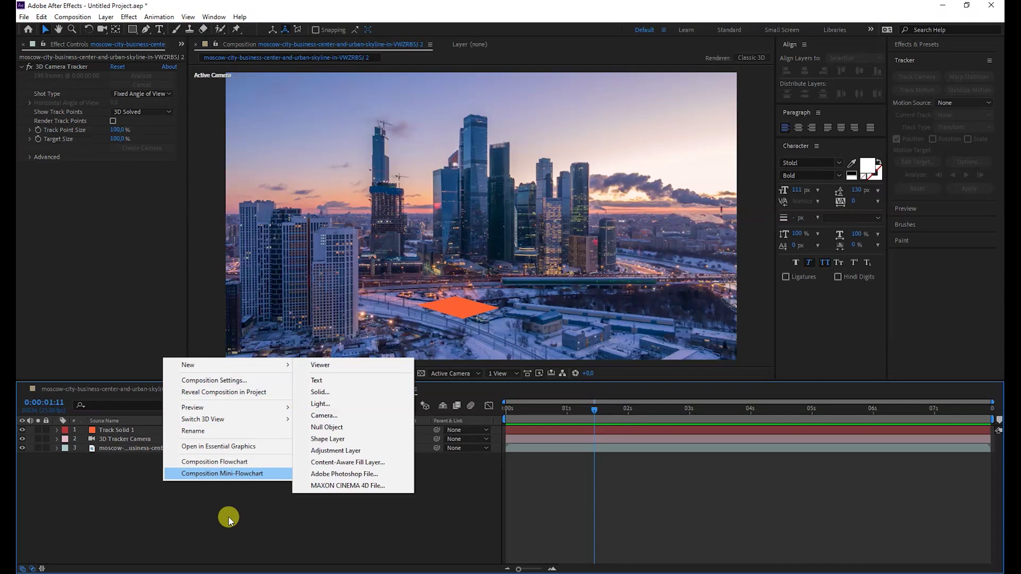Click the left align text icon in Paragraph
Screen dimensions: 1021x574
pyautogui.click(x=785, y=128)
